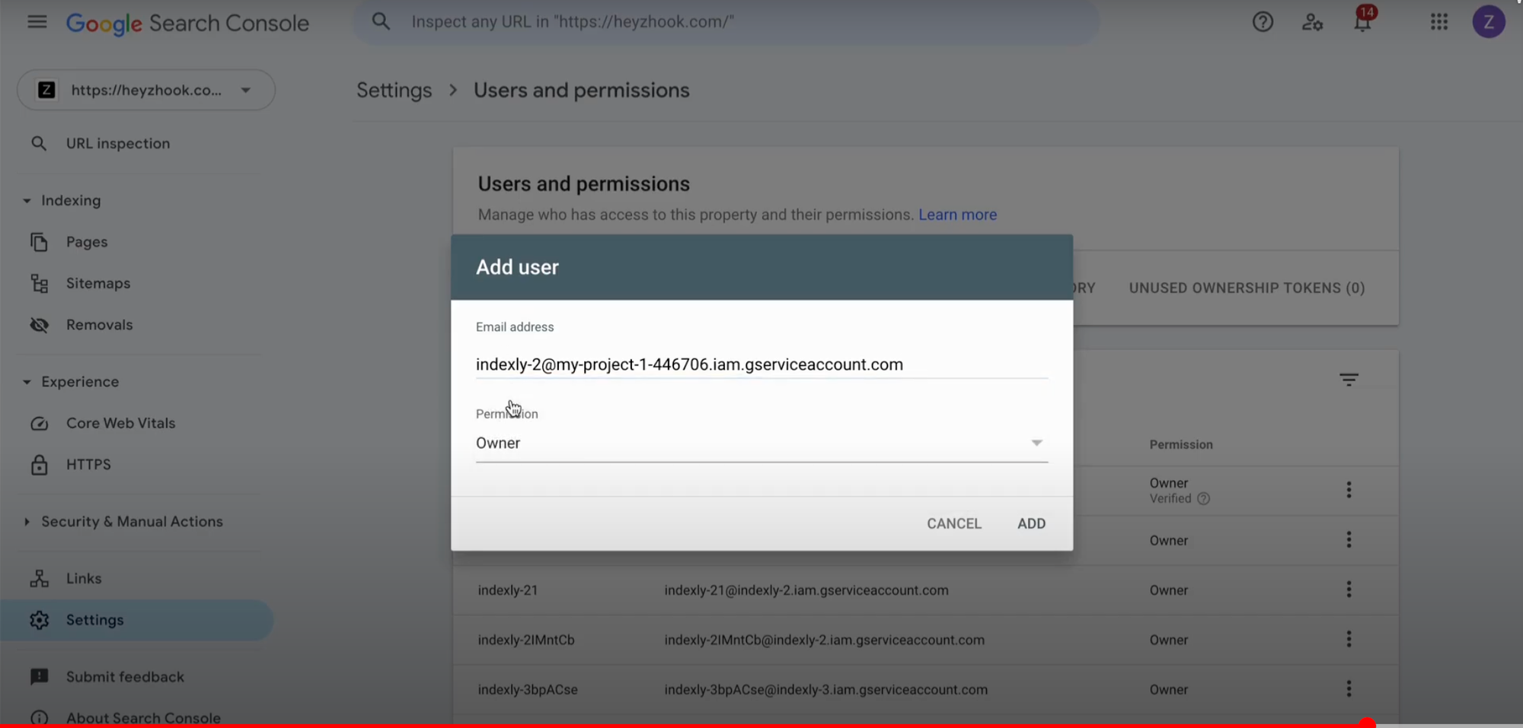Viewport: 1523px width, 728px height.
Task: Click the Help question mark icon
Action: [x=1263, y=22]
